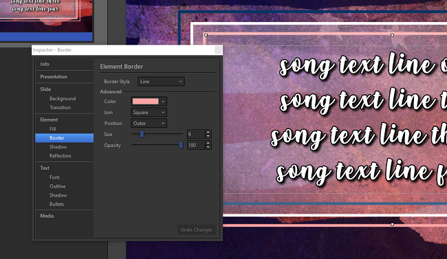
Task: Click the 'Element Border' heading
Action: pos(122,67)
